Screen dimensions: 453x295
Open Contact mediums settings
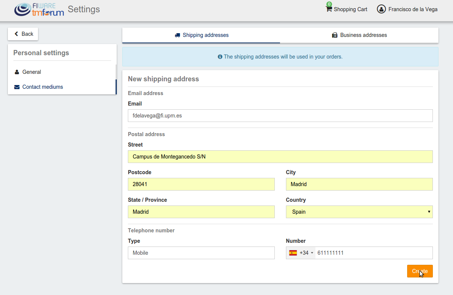(62, 87)
